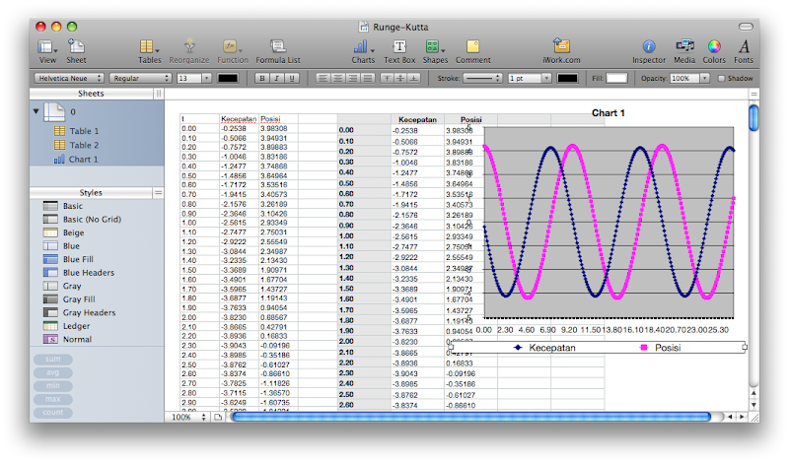The image size is (789, 463).
Task: Add a Comment from the toolbar
Action: pos(472,46)
